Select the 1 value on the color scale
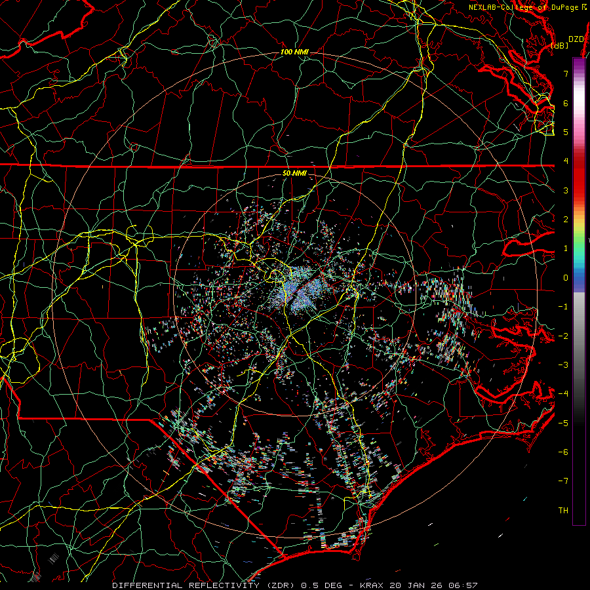The width and height of the screenshot is (590, 590). click(566, 248)
